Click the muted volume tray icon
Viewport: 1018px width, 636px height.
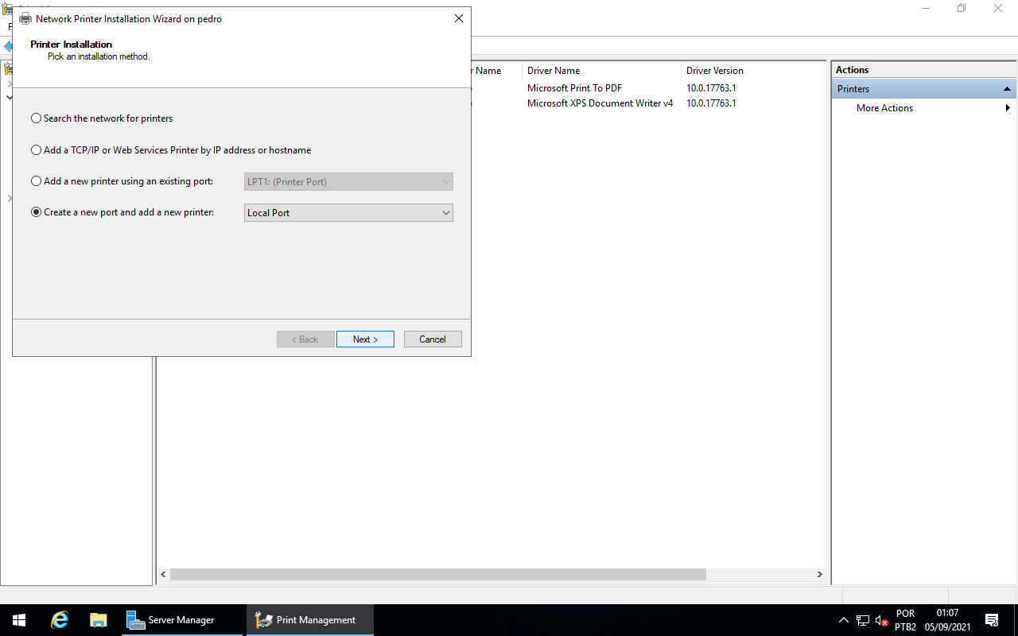(881, 620)
